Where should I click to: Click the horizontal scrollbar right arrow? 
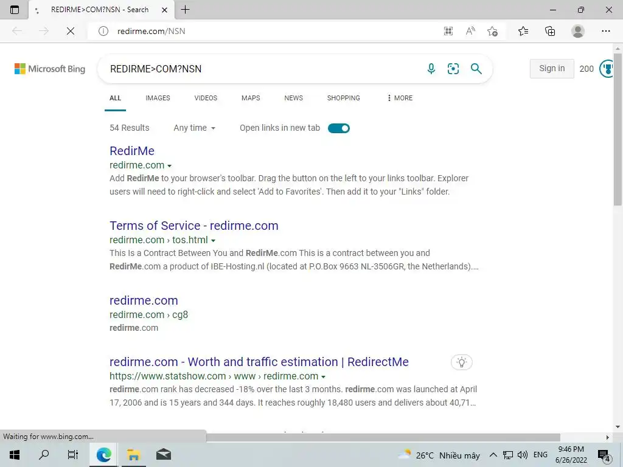(608, 437)
